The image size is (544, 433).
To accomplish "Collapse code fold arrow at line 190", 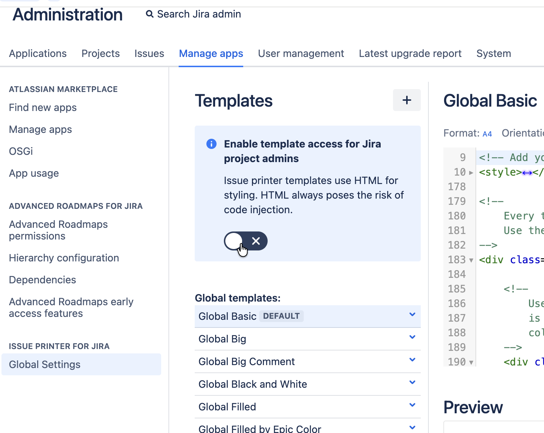I will (471, 362).
